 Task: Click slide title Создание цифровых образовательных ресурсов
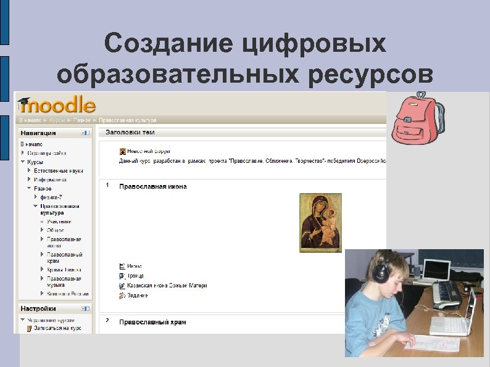pyautogui.click(x=245, y=59)
